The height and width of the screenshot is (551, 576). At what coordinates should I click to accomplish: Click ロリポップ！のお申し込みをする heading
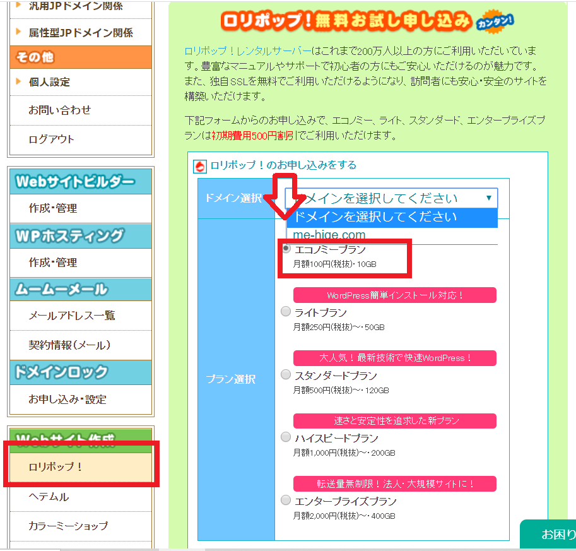[283, 165]
